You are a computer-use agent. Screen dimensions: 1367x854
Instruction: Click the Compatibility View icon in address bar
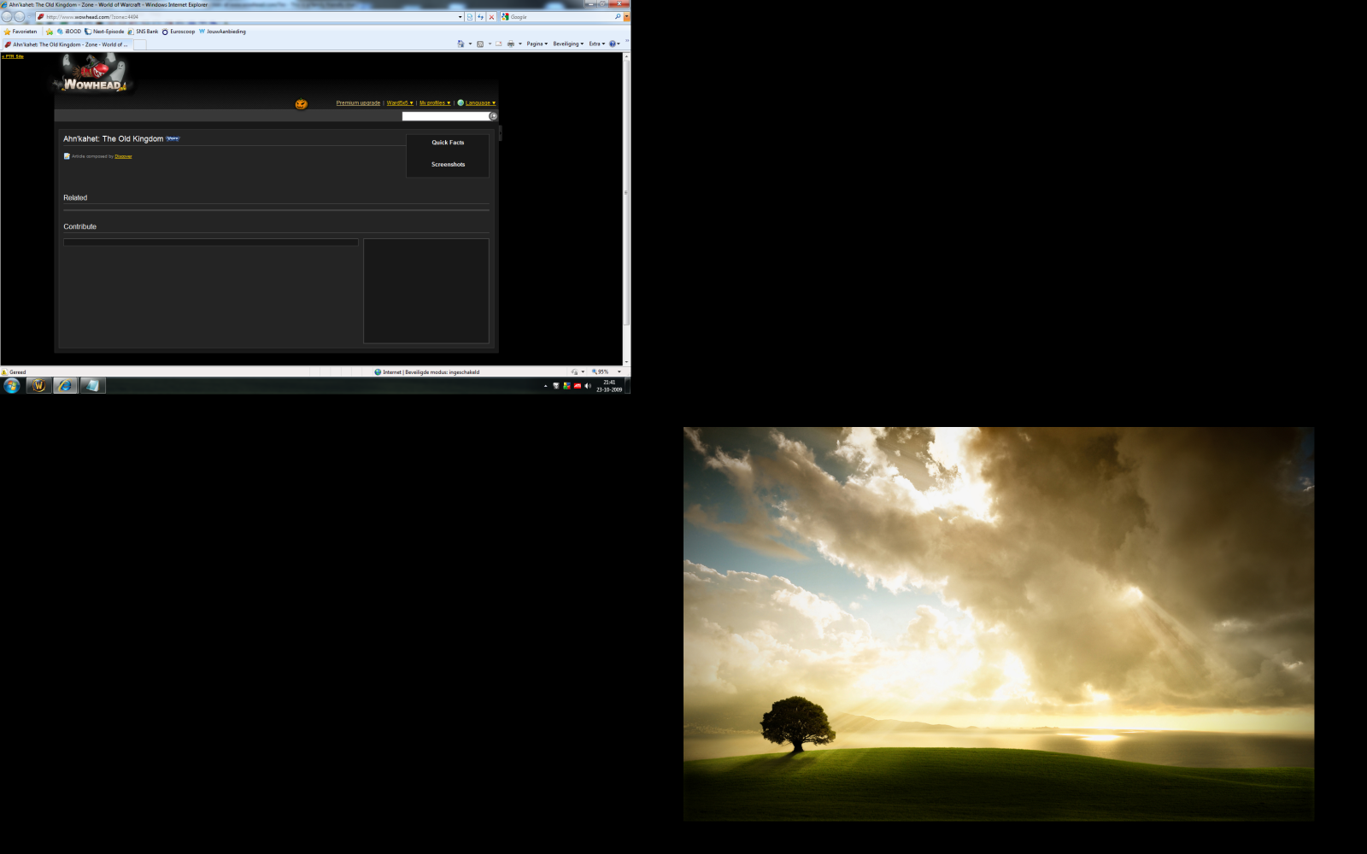[469, 17]
